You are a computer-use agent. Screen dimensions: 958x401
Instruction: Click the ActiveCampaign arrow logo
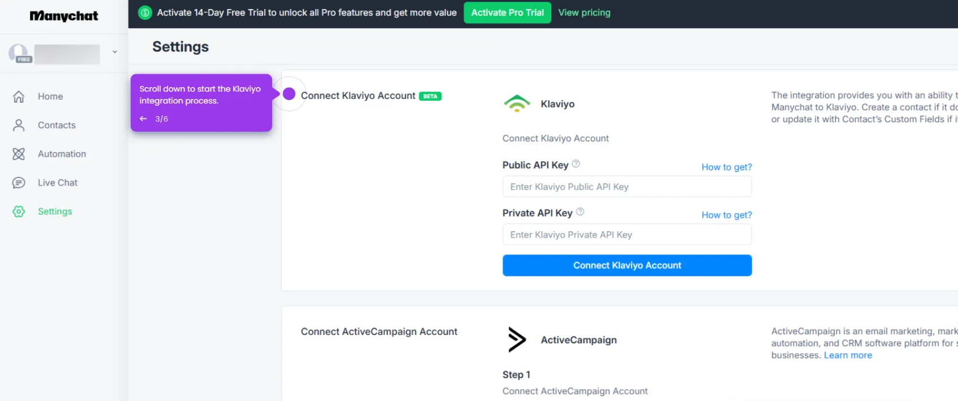pyautogui.click(x=517, y=340)
